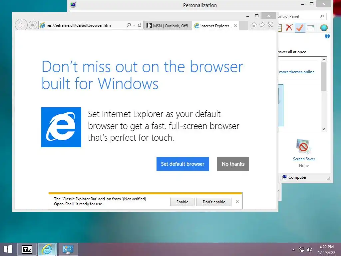Go forward with the browser Forward arrow

[33, 25]
